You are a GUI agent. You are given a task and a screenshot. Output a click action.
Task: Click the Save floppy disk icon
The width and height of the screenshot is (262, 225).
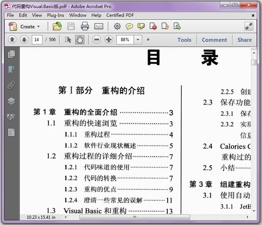(x=71, y=26)
